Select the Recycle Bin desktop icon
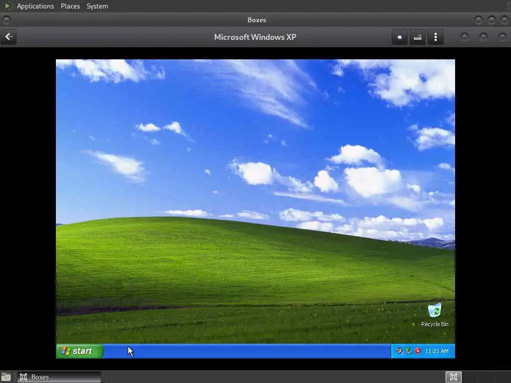The height and width of the screenshot is (383, 511). pyautogui.click(x=435, y=315)
